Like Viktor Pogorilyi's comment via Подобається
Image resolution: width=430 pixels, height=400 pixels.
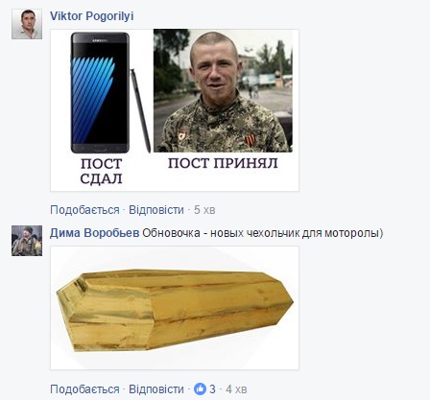pyautogui.click(x=84, y=210)
